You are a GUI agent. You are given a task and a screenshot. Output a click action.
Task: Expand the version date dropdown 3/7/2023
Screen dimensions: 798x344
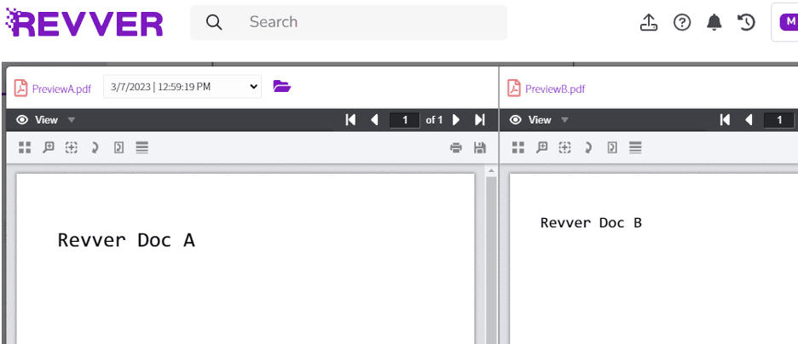[x=182, y=86]
